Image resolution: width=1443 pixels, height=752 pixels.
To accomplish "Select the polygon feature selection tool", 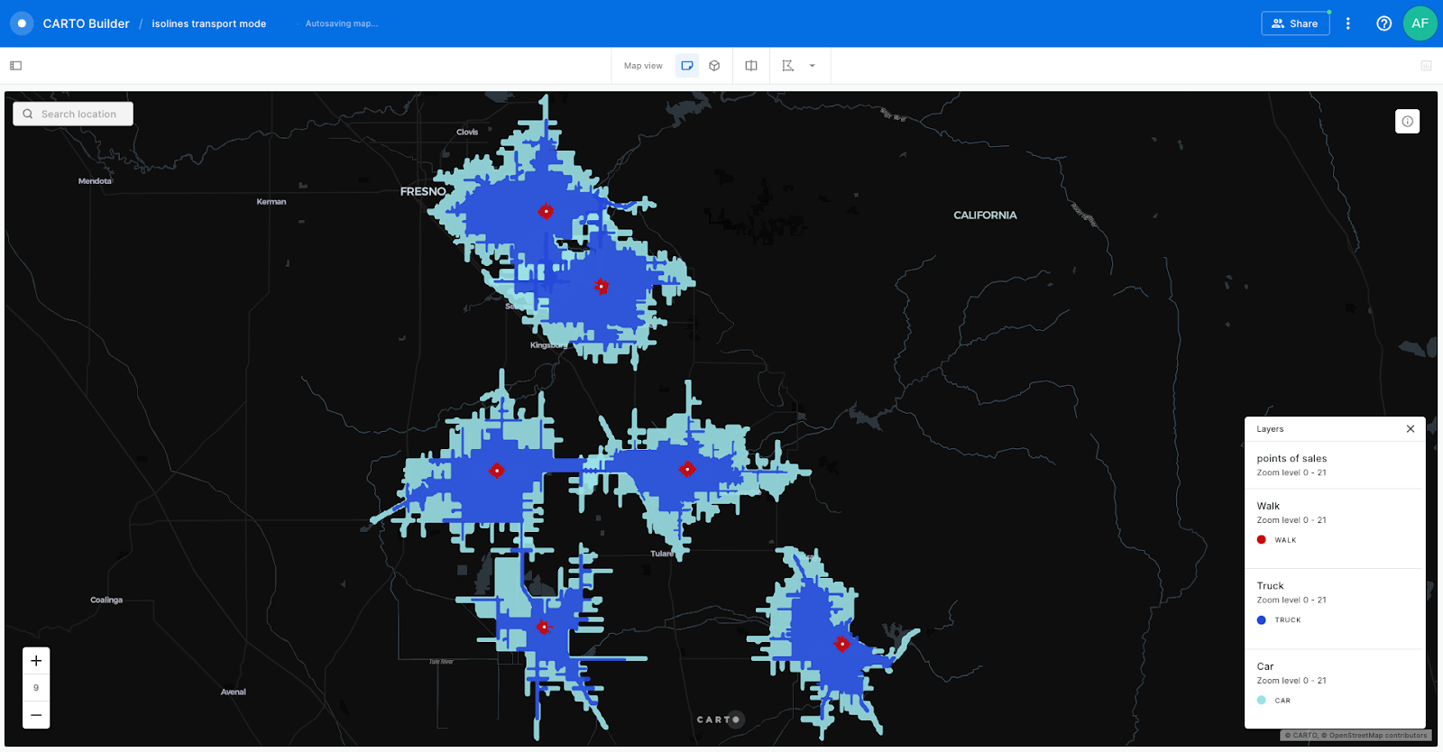I will pos(788,66).
